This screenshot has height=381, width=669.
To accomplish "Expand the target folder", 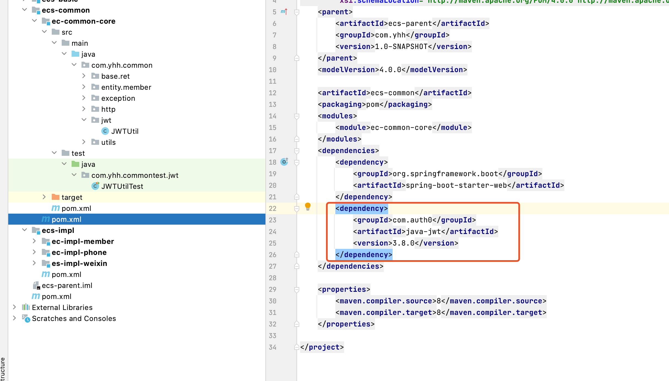I will tap(44, 197).
